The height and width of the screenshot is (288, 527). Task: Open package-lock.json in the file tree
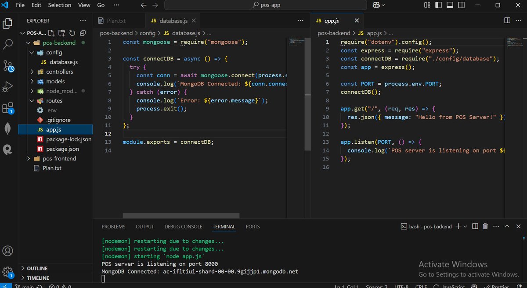coord(55,139)
